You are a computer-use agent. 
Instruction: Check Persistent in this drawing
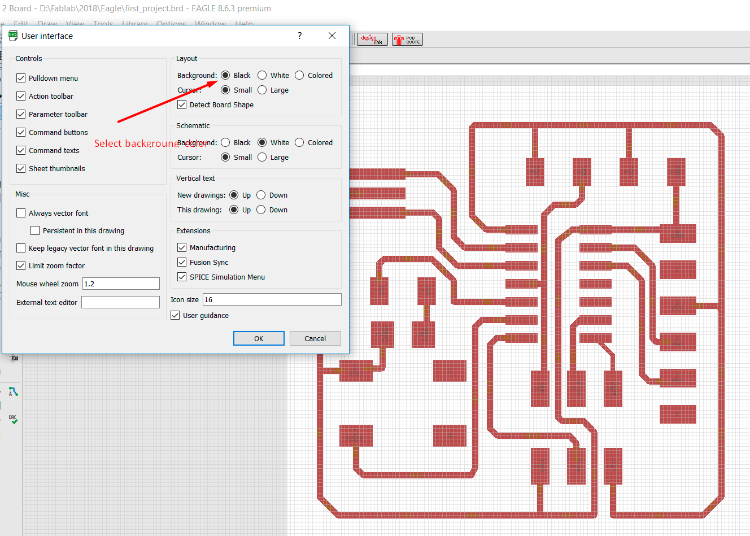[x=35, y=230]
